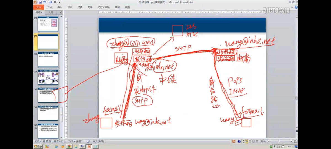The height and width of the screenshot is (149, 331).
Task: Switch to the 设计 ribbon tab
Action: [x=70, y=7]
